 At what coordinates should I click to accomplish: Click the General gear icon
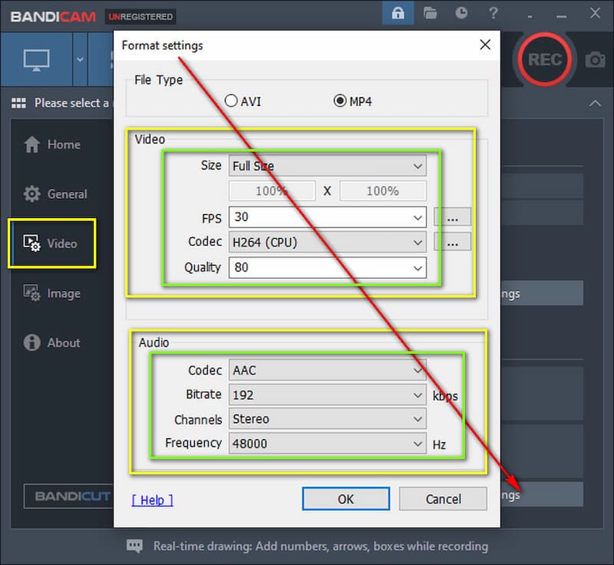coord(31,193)
